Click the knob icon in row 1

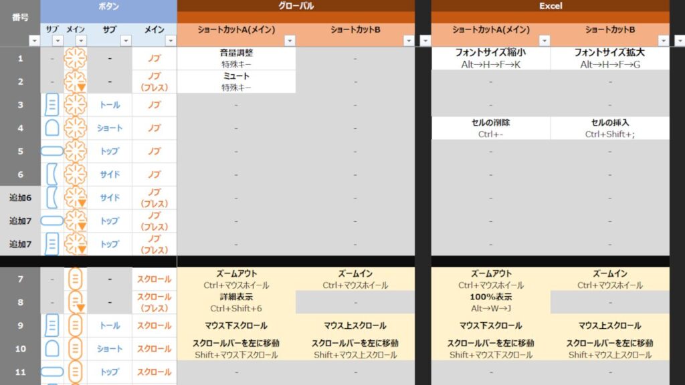click(75, 59)
